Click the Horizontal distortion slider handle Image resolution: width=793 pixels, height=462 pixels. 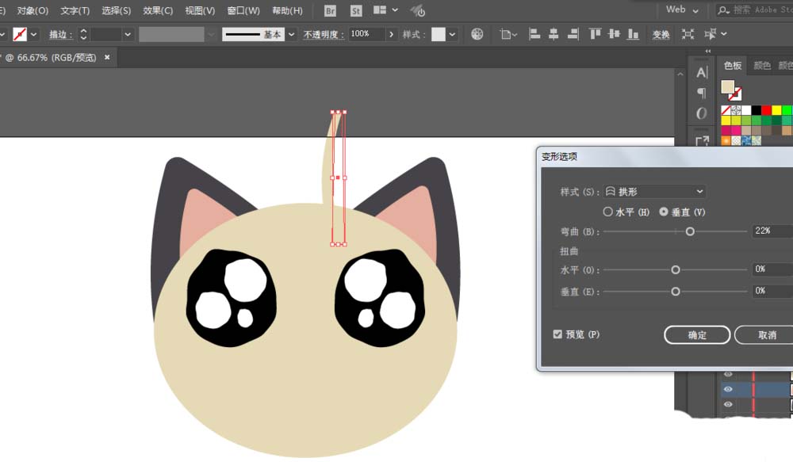(676, 270)
